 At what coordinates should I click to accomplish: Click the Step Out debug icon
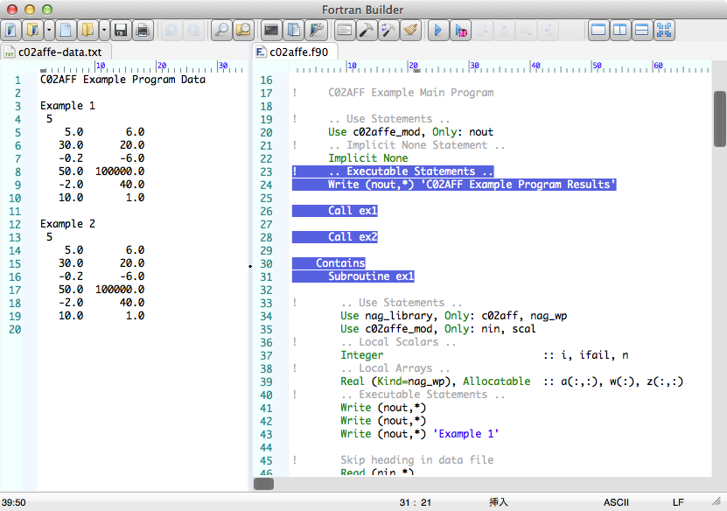tap(526, 31)
